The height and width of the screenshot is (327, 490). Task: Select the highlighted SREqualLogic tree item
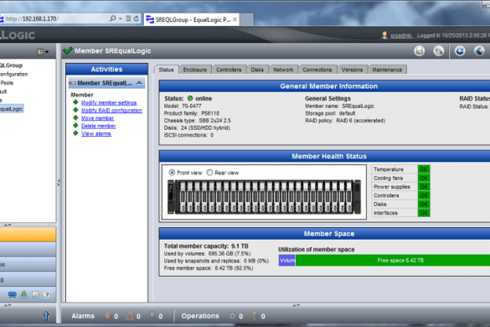point(12,109)
